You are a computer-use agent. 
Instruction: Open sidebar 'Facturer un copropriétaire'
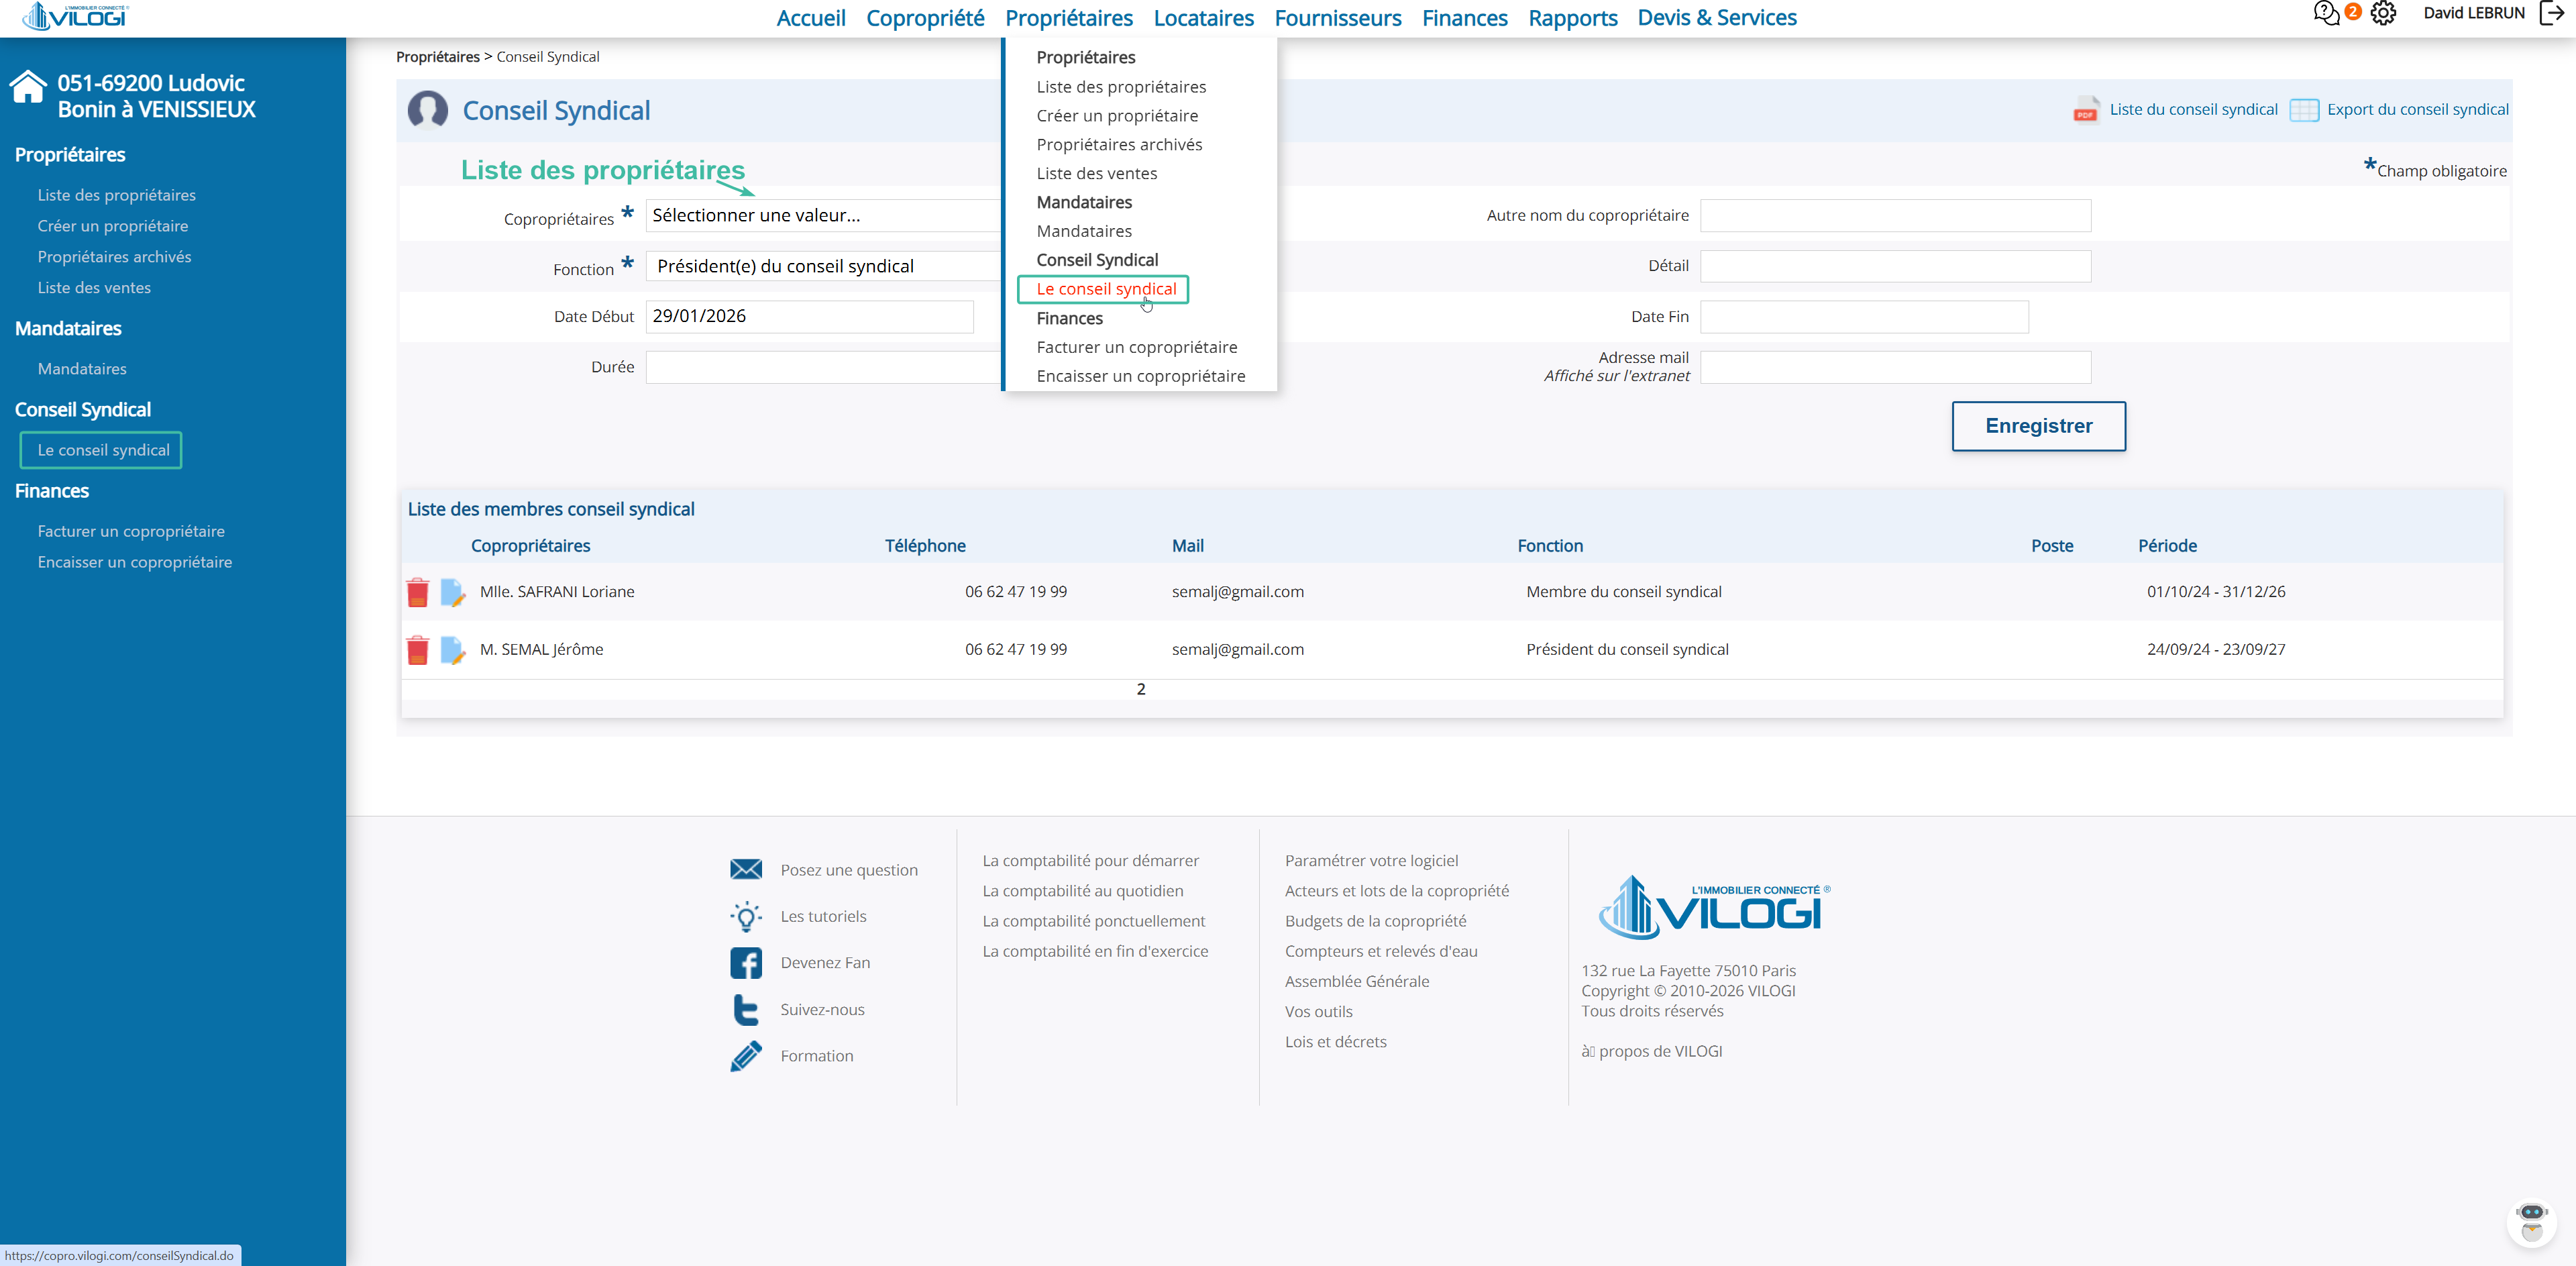(x=131, y=531)
